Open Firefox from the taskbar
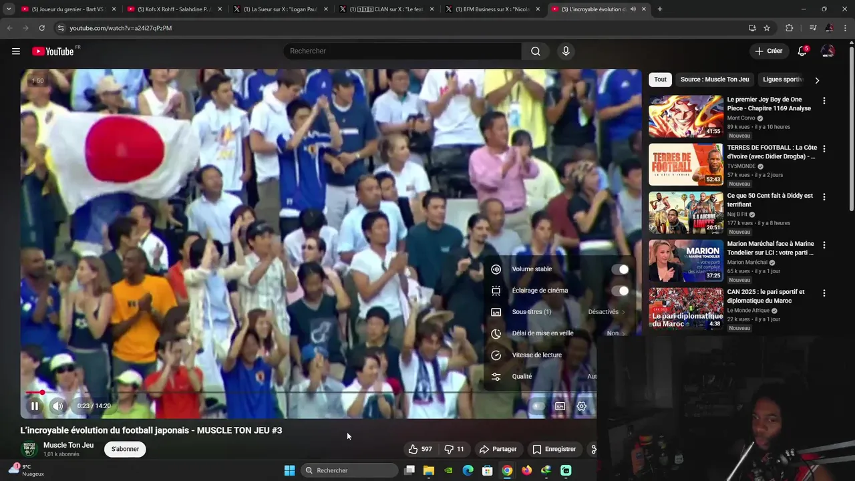 tap(527, 470)
